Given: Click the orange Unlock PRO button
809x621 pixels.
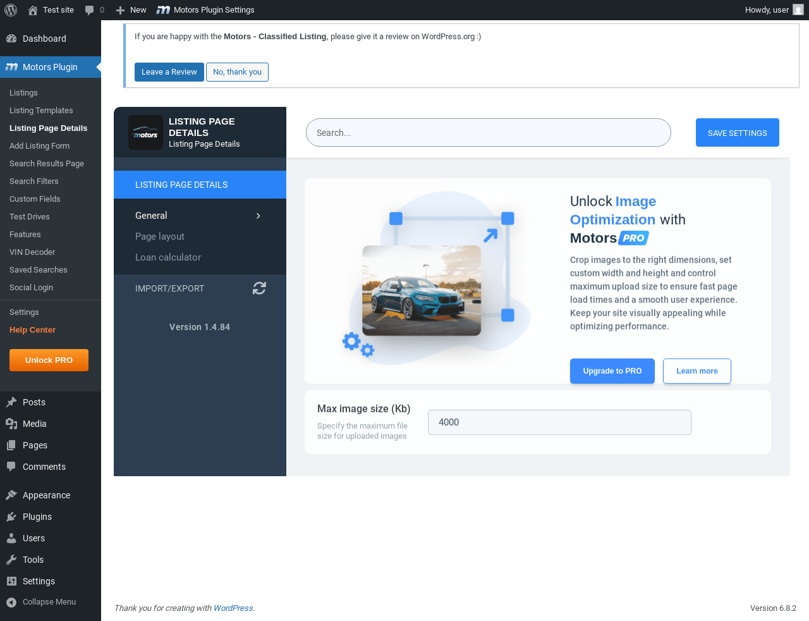Looking at the screenshot, I should click(49, 360).
